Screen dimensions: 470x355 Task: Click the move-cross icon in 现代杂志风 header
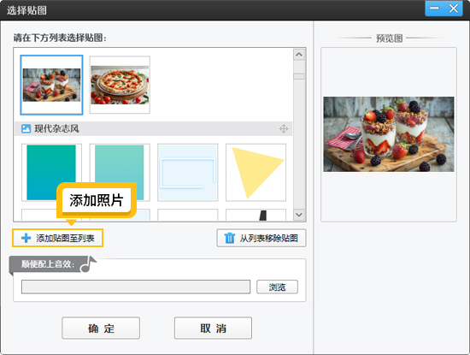click(284, 128)
